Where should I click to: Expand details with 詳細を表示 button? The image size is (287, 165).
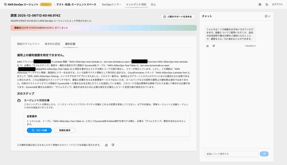pos(64,130)
